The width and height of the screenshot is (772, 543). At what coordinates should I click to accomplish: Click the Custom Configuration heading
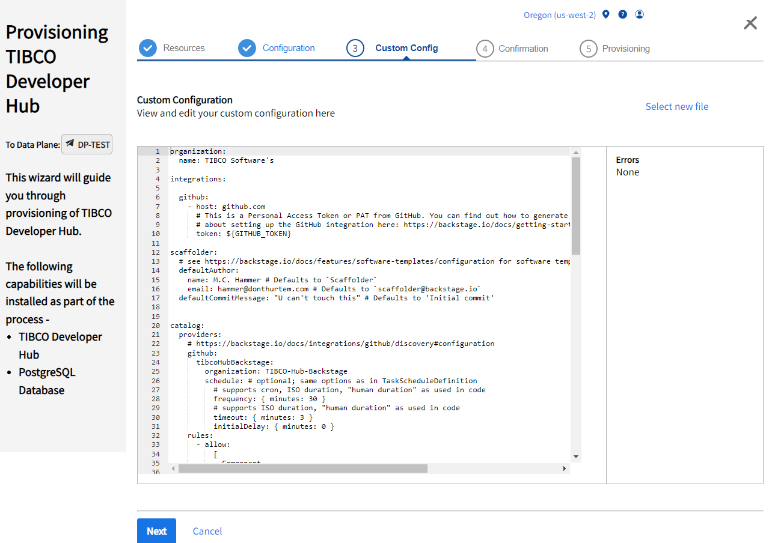pos(185,100)
